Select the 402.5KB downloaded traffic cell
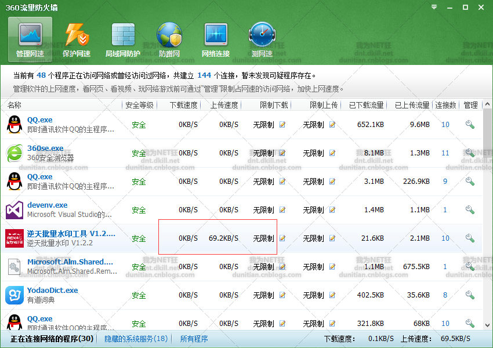Viewport: 493px width, 348px height. point(371,295)
